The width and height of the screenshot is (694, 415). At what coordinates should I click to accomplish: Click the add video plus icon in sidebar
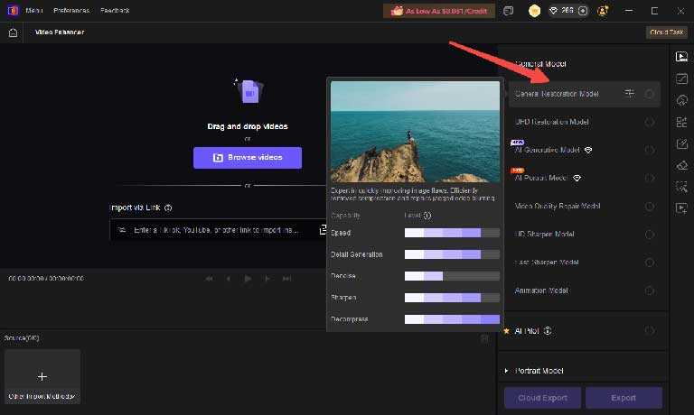click(681, 208)
